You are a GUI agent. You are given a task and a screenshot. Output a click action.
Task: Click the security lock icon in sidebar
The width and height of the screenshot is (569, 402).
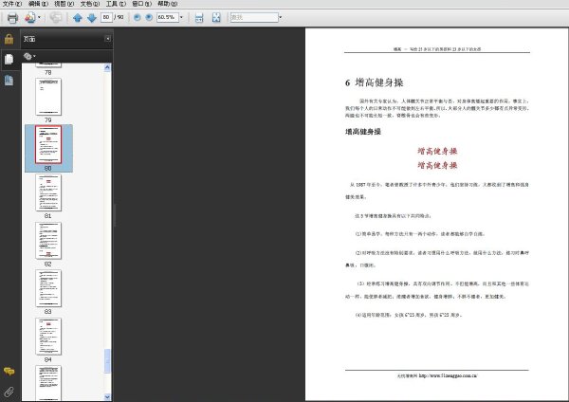[9, 39]
